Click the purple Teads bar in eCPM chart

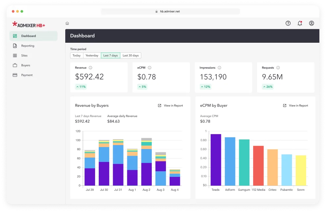[x=216, y=160]
